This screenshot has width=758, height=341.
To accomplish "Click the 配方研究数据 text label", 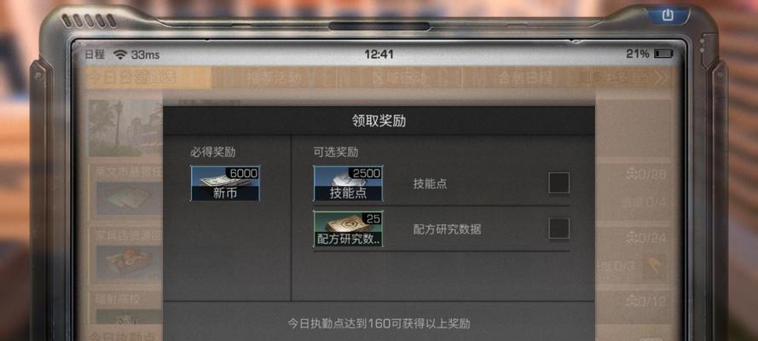I will (x=447, y=229).
